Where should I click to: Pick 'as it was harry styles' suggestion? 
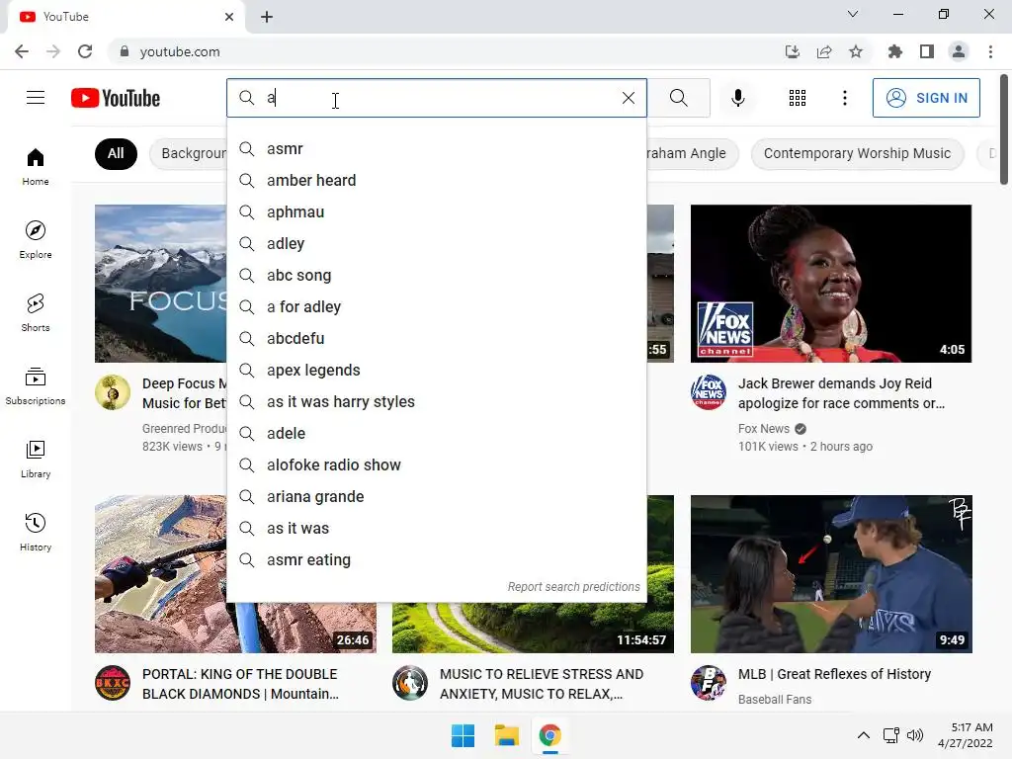click(436, 401)
